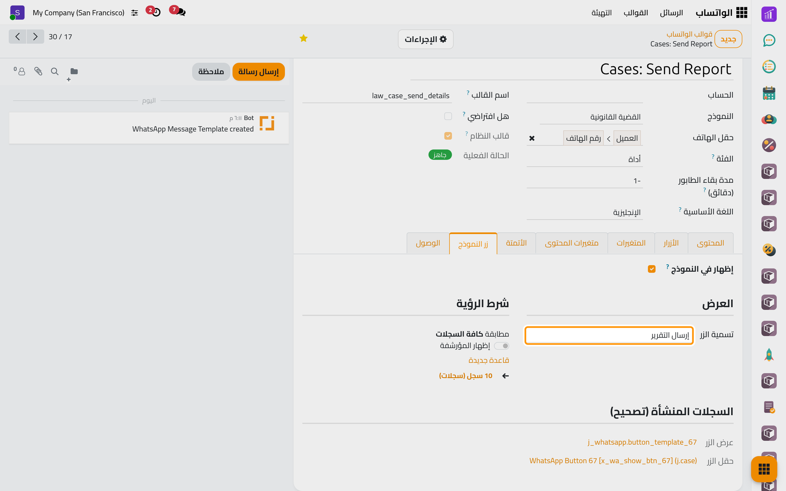Switch to the الوصول tab

428,243
